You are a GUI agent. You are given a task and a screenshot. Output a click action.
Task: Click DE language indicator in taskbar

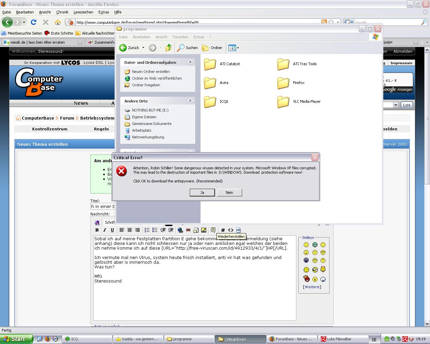[x=374, y=339]
